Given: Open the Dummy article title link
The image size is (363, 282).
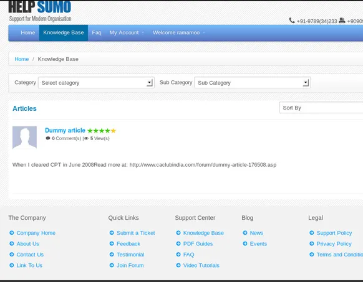Looking at the screenshot, I should pos(65,130).
